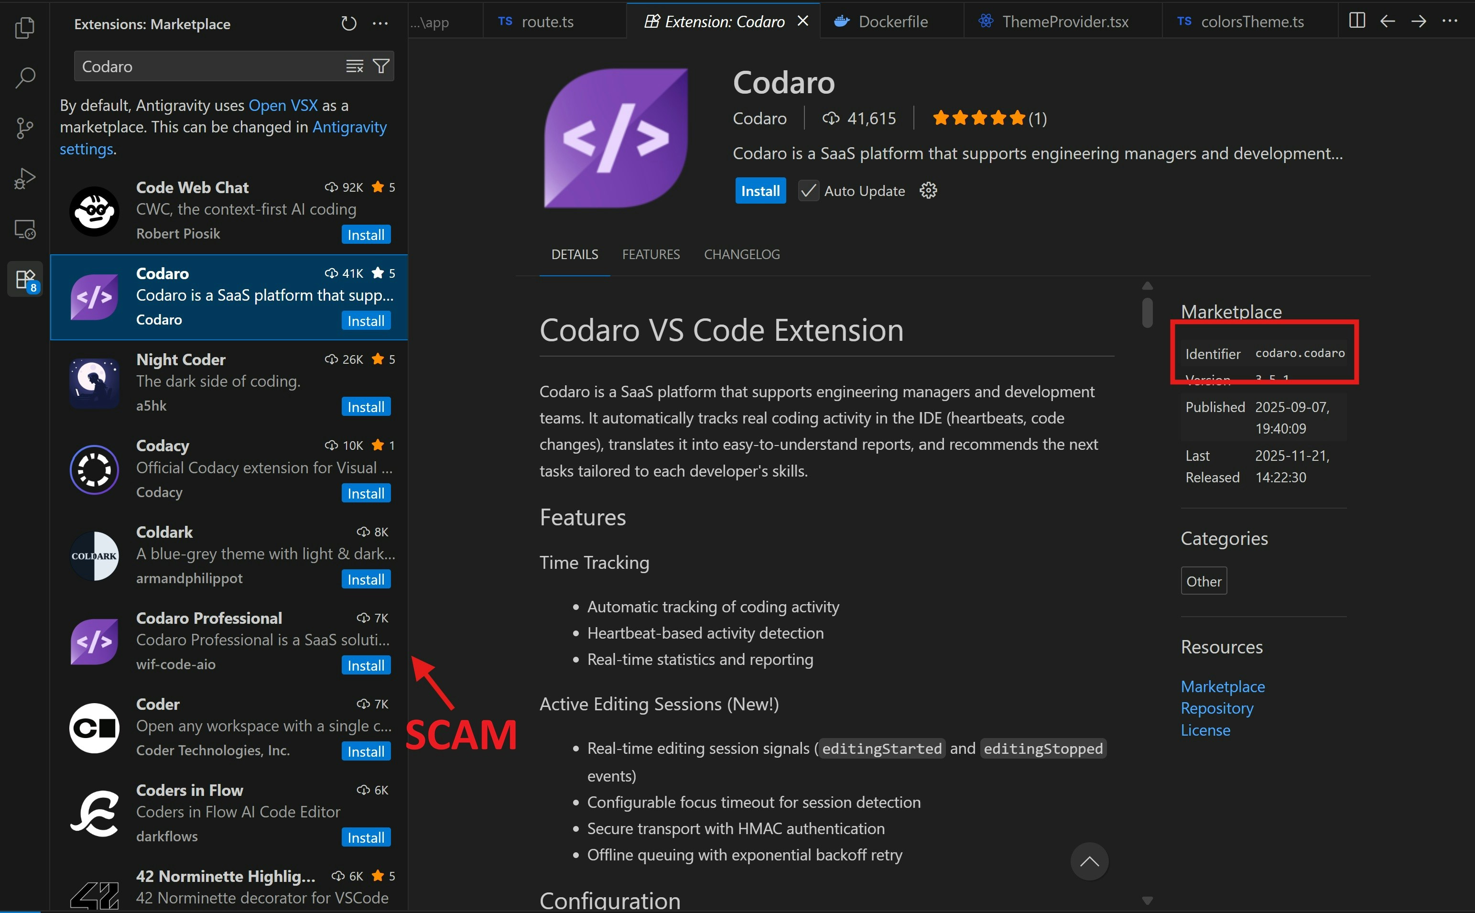
Task: Switch to the CHANGELOG tab
Action: [741, 254]
